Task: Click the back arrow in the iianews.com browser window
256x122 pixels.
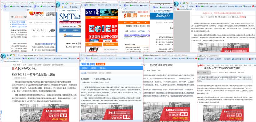Action: click(x=8, y=55)
